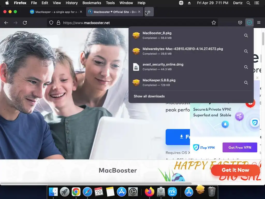265x199 pixels.
Task: Open Firefox hamburger application menu
Action: 259,23
